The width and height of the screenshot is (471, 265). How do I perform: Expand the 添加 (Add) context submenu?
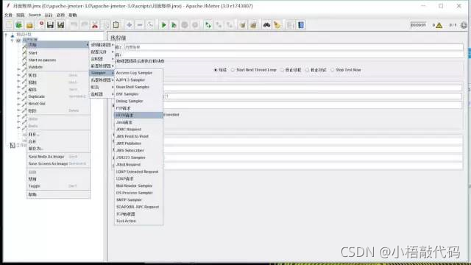(x=58, y=44)
